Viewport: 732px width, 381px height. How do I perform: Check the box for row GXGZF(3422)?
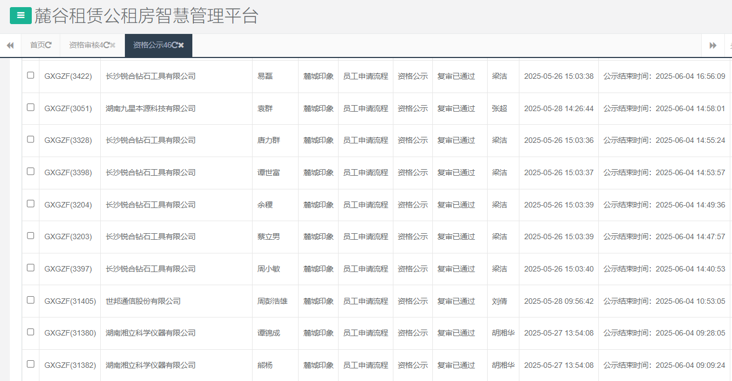click(x=31, y=76)
